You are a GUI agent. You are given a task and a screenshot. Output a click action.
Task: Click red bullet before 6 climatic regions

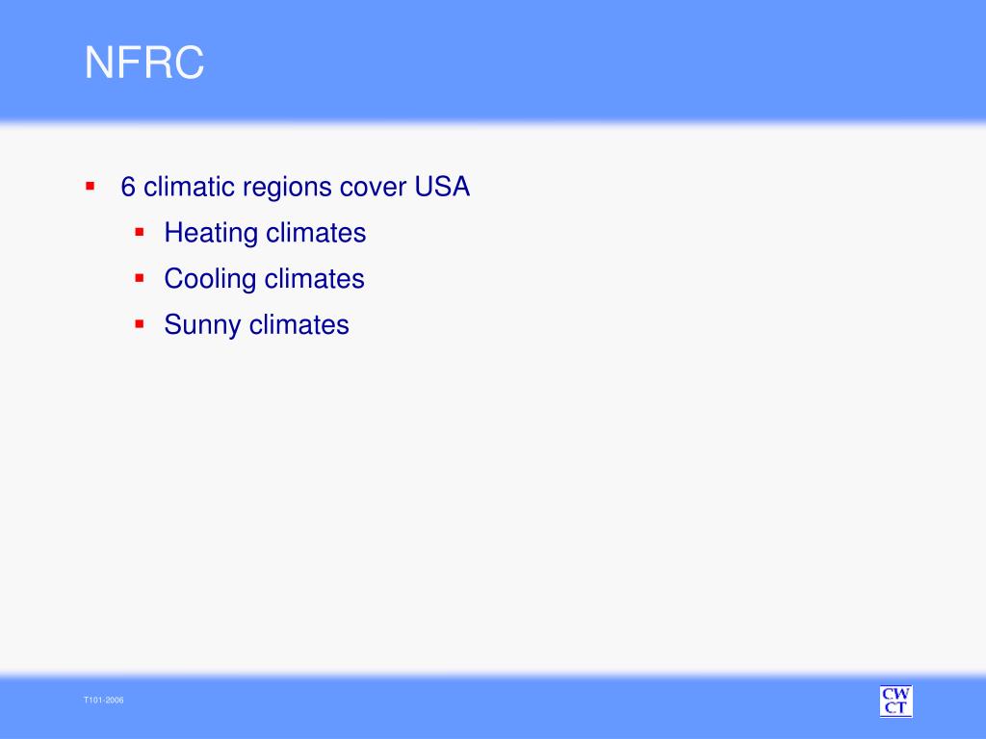90,186
